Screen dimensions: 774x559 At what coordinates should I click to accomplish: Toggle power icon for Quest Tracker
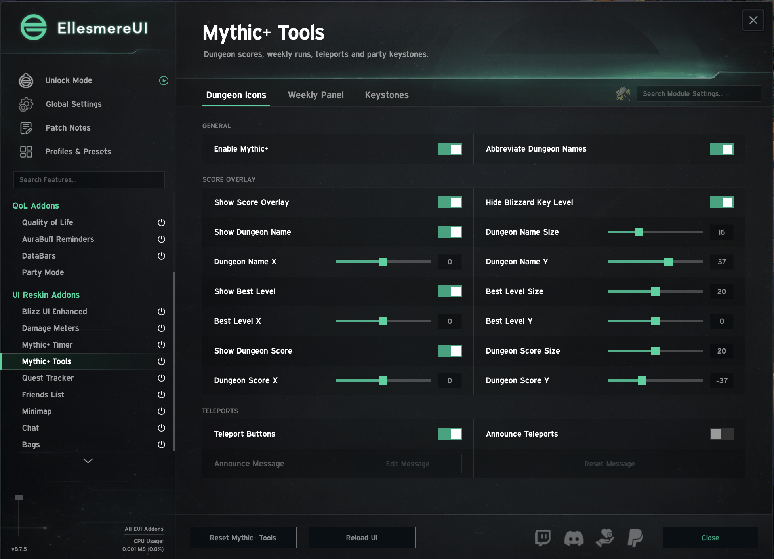point(161,378)
